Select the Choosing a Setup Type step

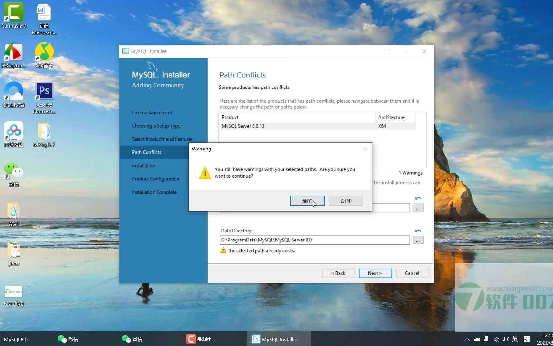tap(156, 126)
